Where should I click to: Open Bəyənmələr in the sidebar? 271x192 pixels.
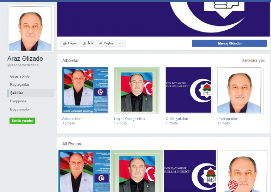(x=20, y=109)
